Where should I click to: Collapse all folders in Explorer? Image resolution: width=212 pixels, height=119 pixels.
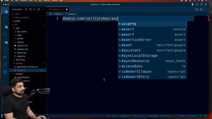coord(39,10)
